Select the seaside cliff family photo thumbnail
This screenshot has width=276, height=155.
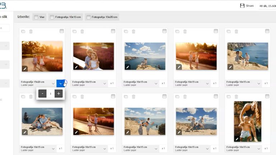(x=145, y=56)
